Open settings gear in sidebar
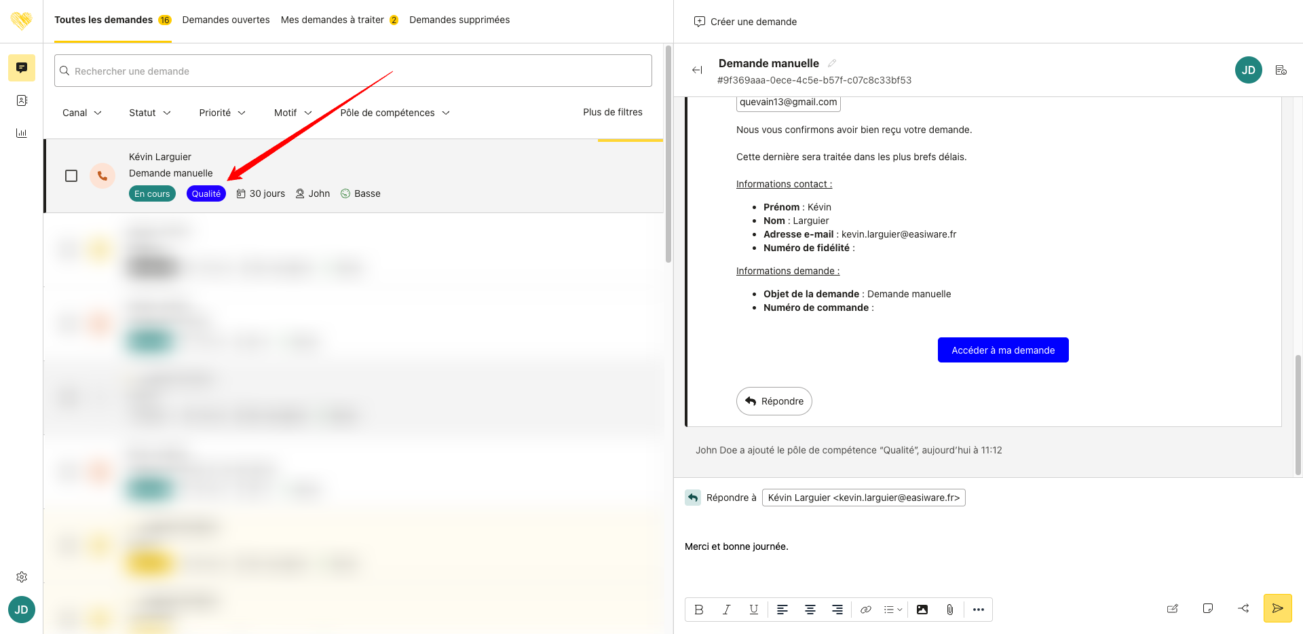 pos(22,577)
